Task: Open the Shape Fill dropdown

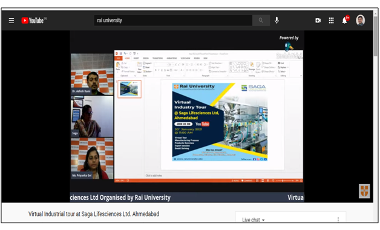Action: [x=267, y=64]
